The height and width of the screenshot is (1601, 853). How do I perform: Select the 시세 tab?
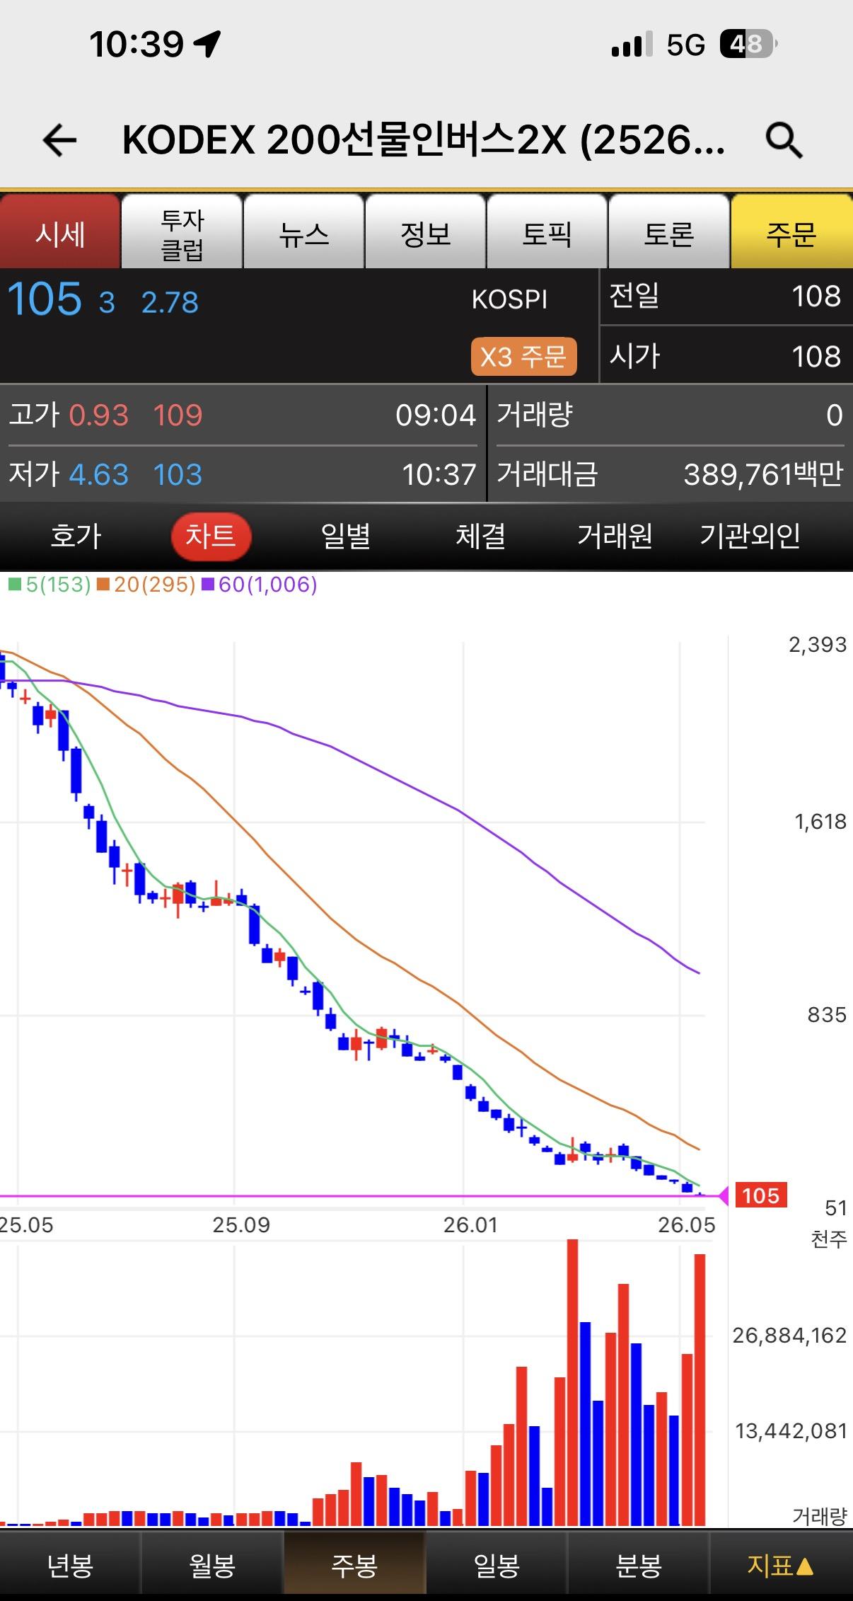click(60, 231)
